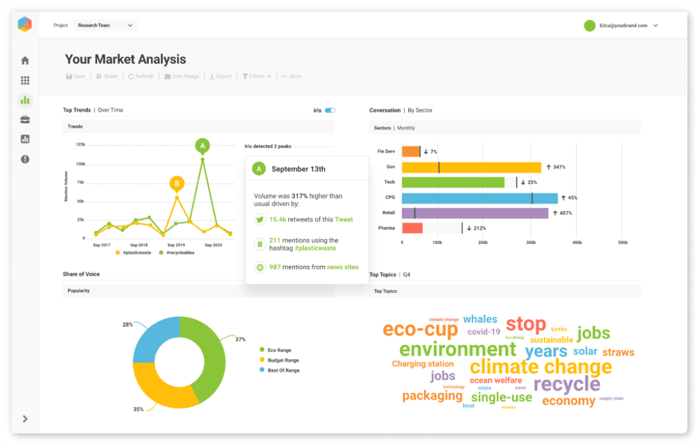Select the bar chart analytics sidebar icon

25,100
